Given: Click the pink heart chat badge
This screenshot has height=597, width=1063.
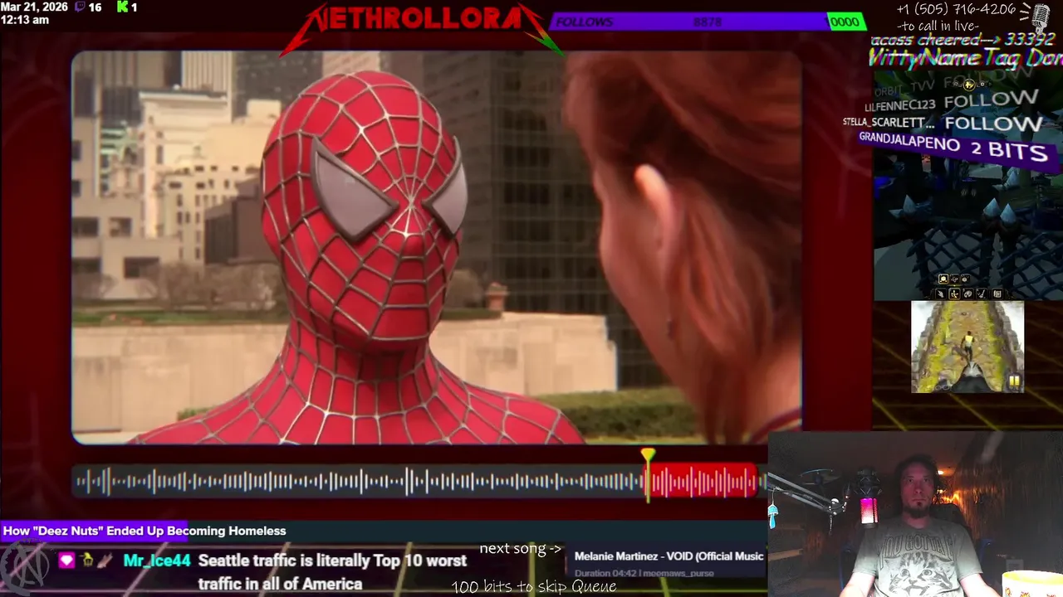Looking at the screenshot, I should point(66,561).
